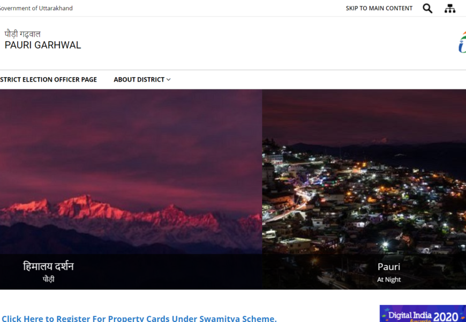Click the At Night slide subtitle
Viewport: 466px width, 322px height.
coord(389,280)
